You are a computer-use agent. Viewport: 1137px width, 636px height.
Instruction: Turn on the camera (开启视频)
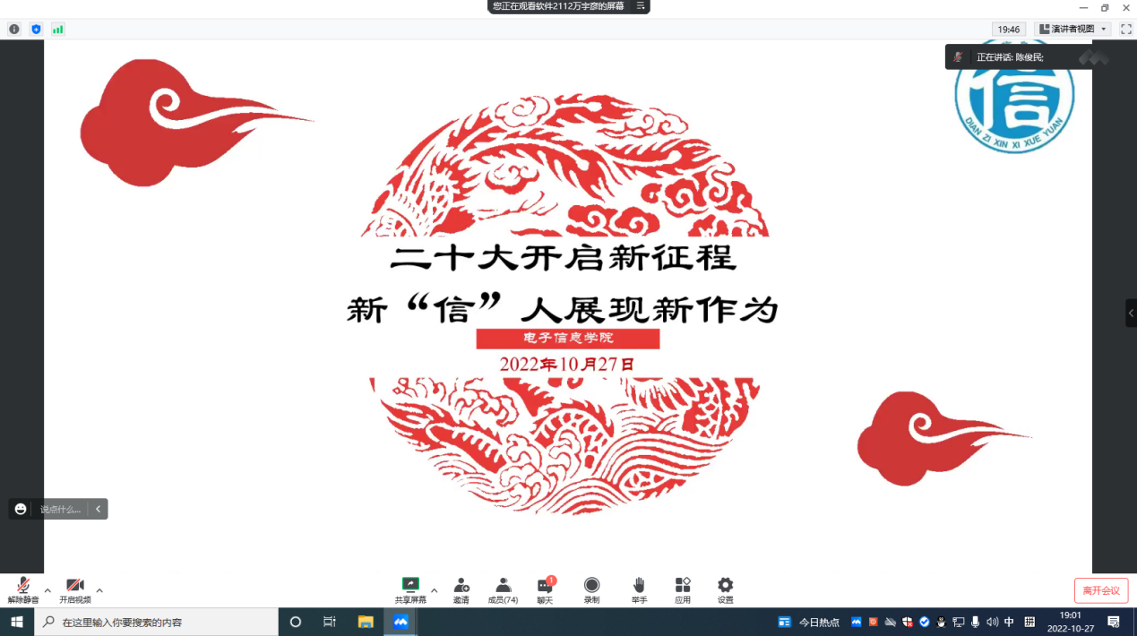(x=75, y=586)
